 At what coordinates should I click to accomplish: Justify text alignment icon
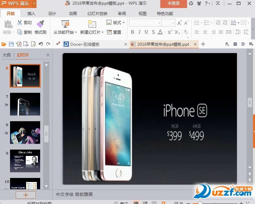[221, 32]
